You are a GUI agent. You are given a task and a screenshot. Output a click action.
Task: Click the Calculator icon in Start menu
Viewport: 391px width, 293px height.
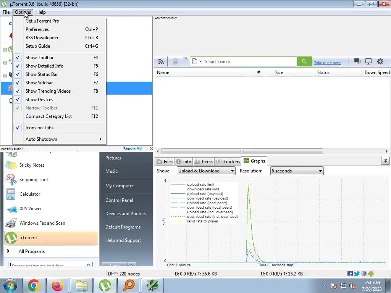point(11,194)
